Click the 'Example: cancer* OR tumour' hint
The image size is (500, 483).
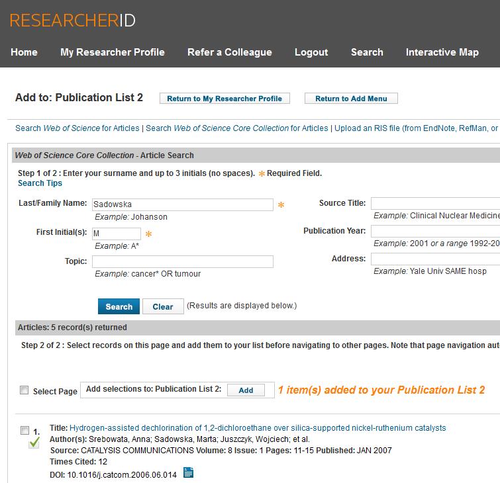point(148,274)
